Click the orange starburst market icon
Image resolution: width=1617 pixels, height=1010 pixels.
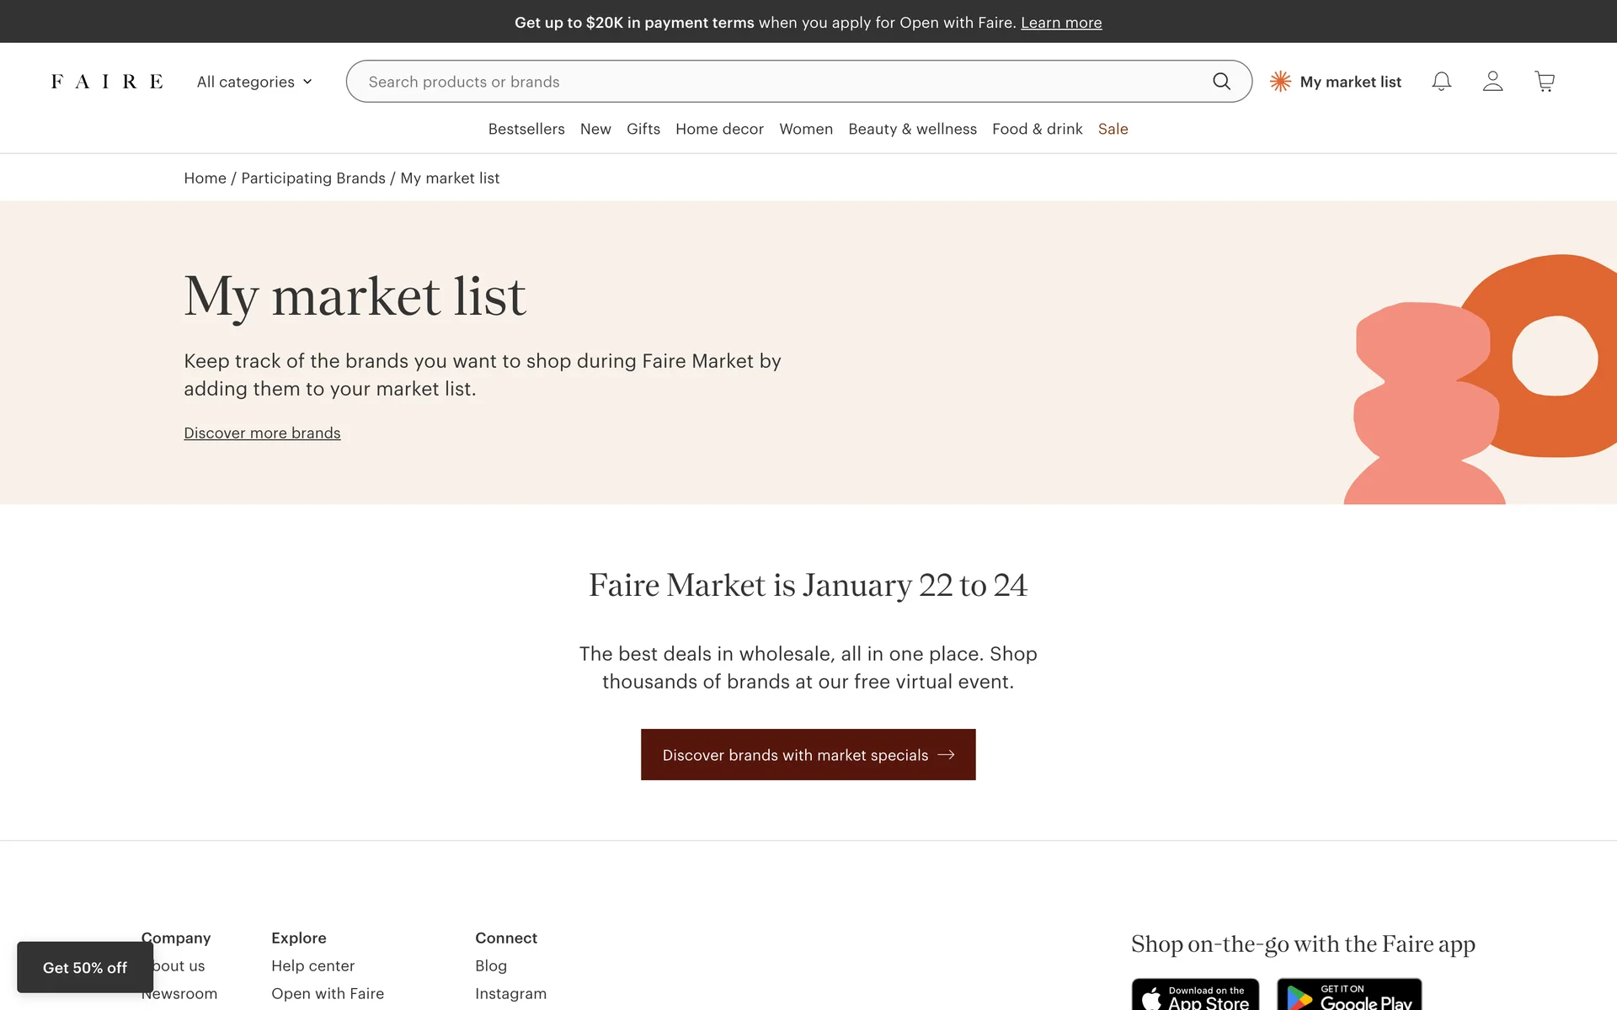pyautogui.click(x=1280, y=82)
